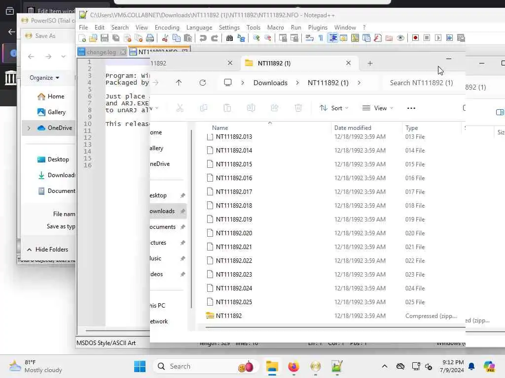This screenshot has height=378, width=505.
Task: Click Run Macro Multiple Times icon
Action: coord(449,38)
